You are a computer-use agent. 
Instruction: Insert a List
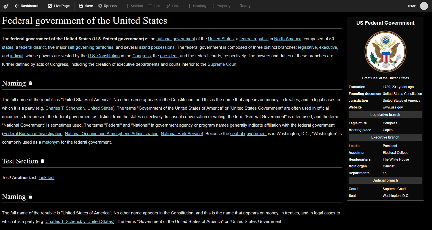154,6
